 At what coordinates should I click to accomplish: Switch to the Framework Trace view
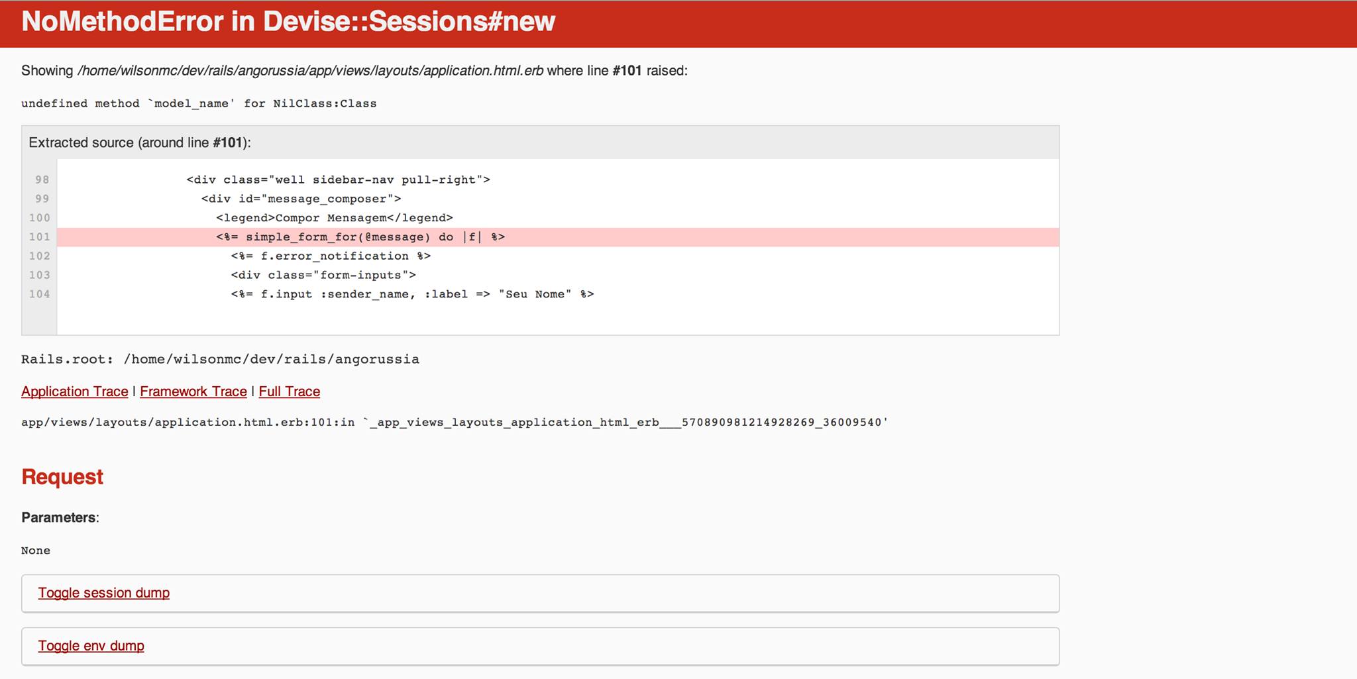tap(193, 392)
